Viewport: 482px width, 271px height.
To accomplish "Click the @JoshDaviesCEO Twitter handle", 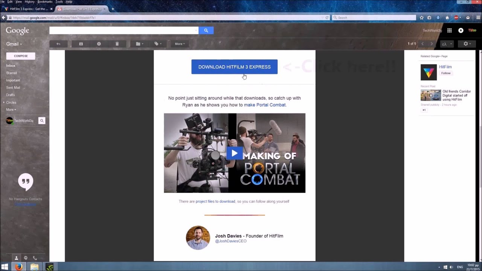I will pyautogui.click(x=230, y=241).
